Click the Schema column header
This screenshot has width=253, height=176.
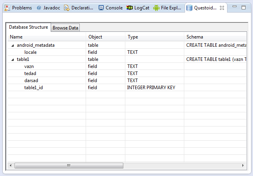[215, 37]
